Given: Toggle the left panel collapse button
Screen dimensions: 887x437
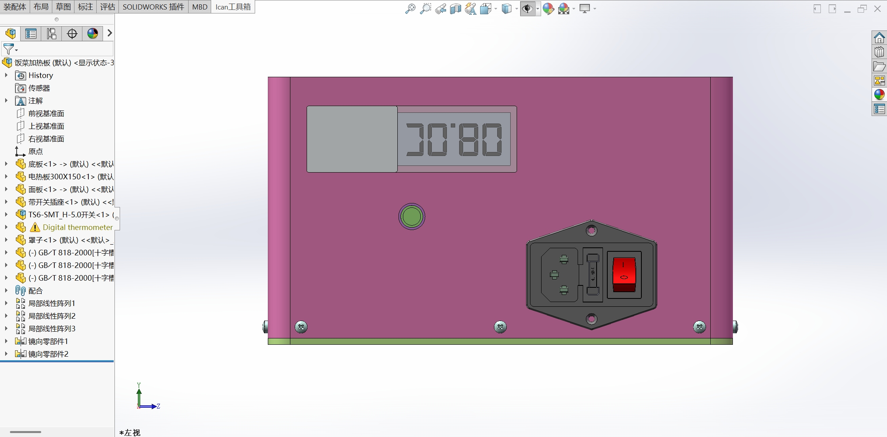Looking at the screenshot, I should click(817, 9).
